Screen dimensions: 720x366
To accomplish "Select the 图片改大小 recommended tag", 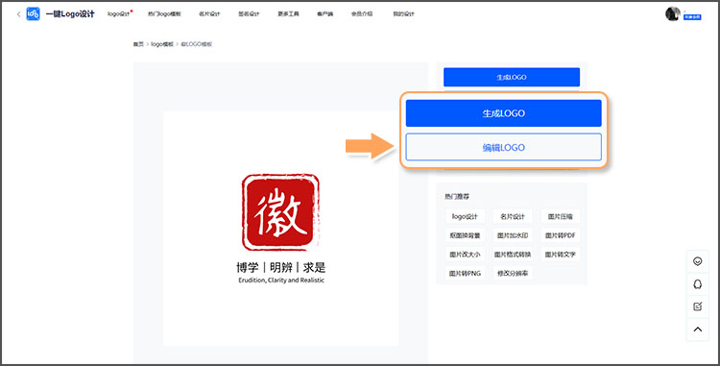I will (x=465, y=254).
